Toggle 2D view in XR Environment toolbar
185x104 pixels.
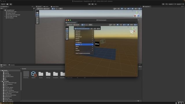coord(114,25)
